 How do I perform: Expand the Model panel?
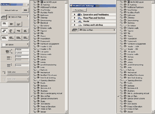point(75,21)
